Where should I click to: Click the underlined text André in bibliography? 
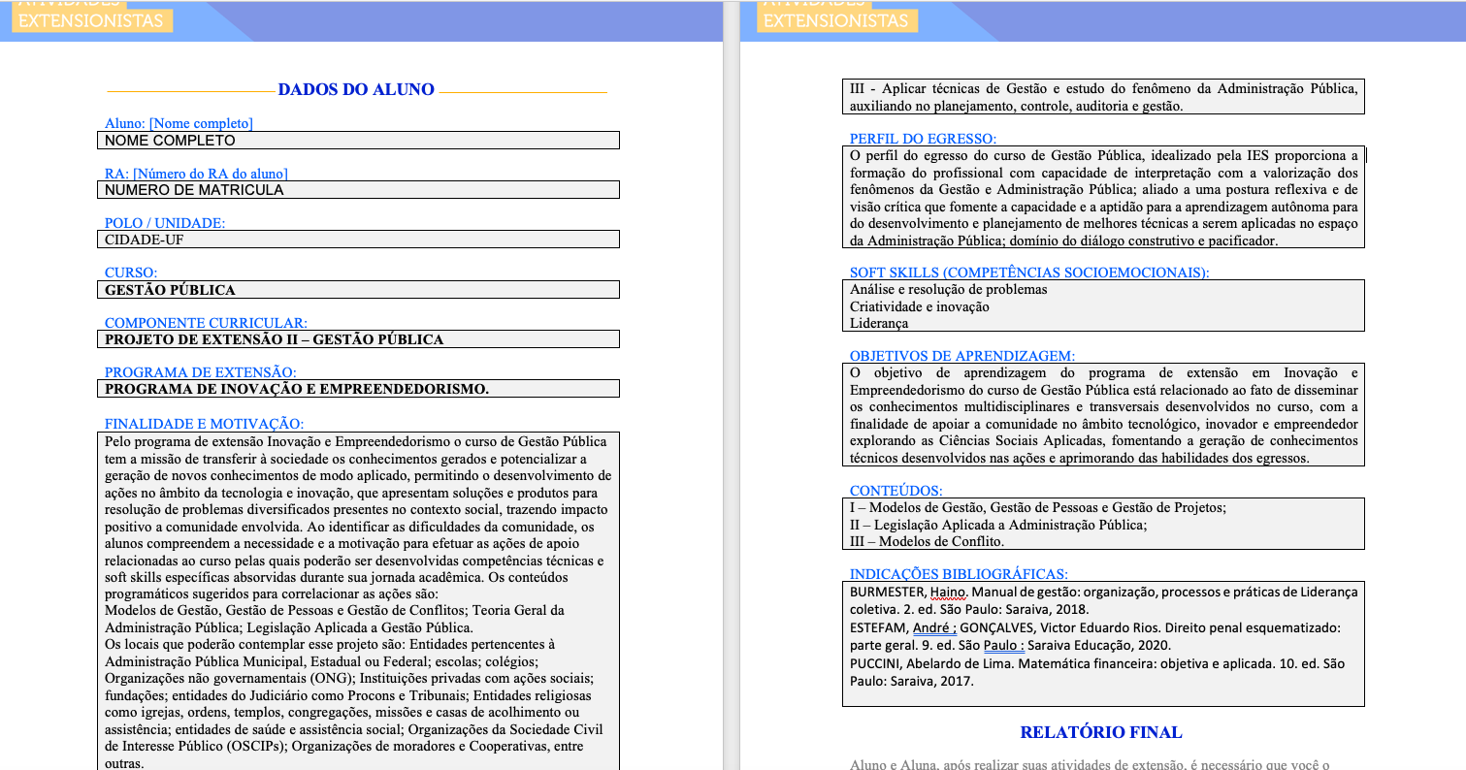tap(934, 627)
